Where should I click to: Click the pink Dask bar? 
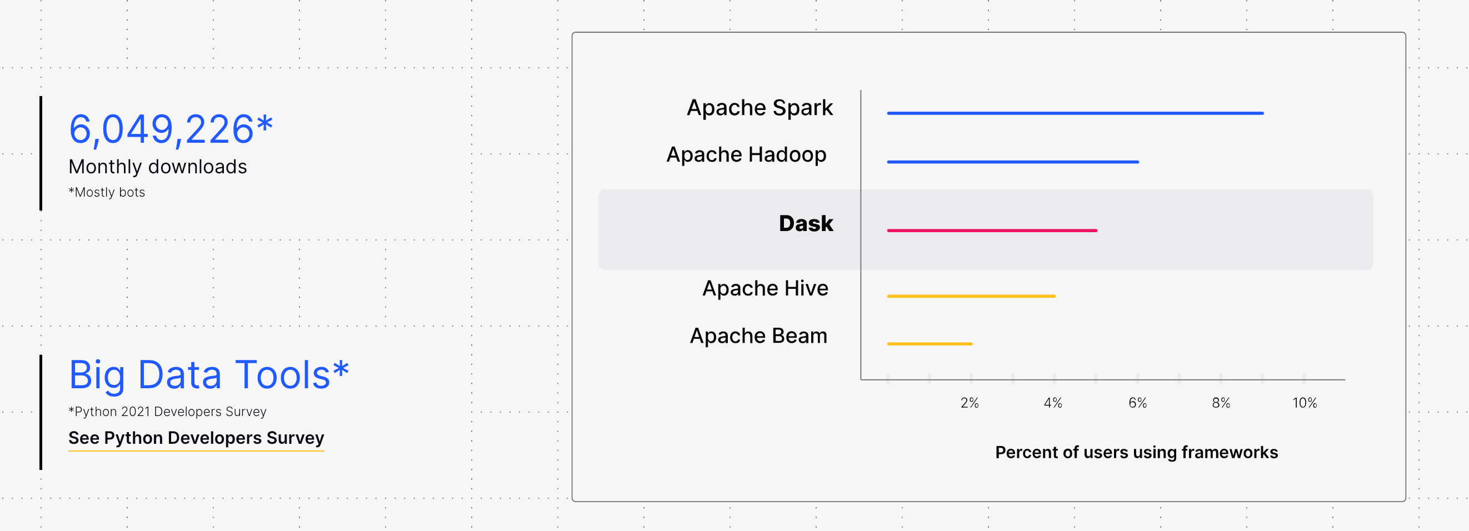pos(992,231)
